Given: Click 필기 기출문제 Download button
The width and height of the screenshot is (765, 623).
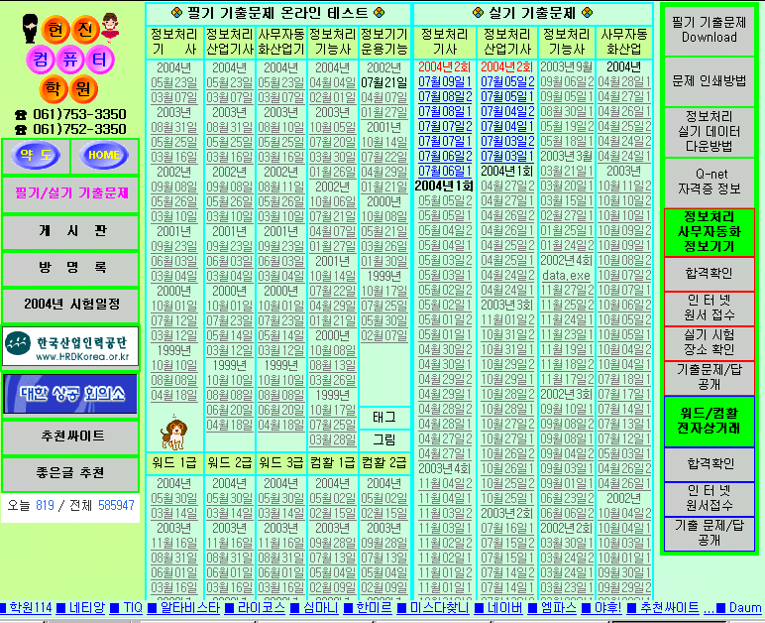Looking at the screenshot, I should [x=709, y=30].
